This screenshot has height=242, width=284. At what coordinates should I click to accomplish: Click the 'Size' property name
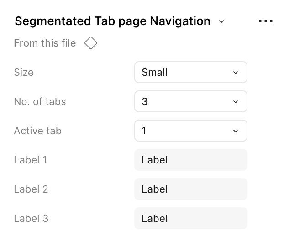click(24, 72)
